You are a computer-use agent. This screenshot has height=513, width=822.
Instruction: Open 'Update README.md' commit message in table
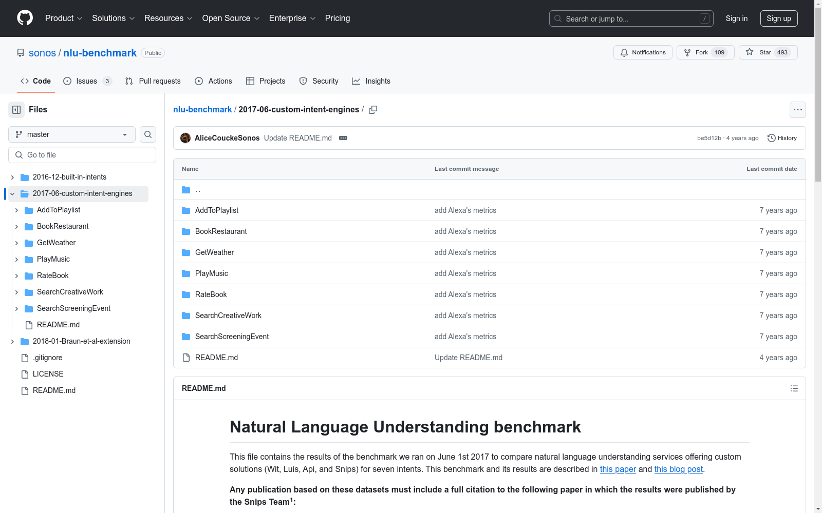click(469, 358)
